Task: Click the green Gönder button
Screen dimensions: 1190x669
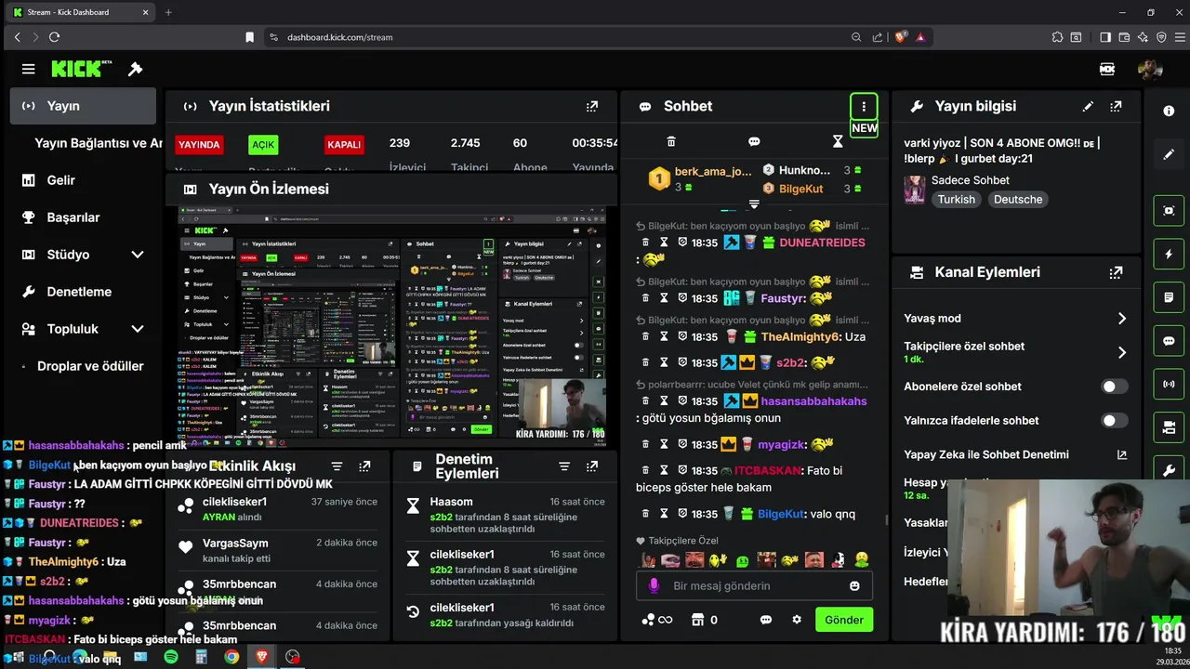Action: pos(844,620)
